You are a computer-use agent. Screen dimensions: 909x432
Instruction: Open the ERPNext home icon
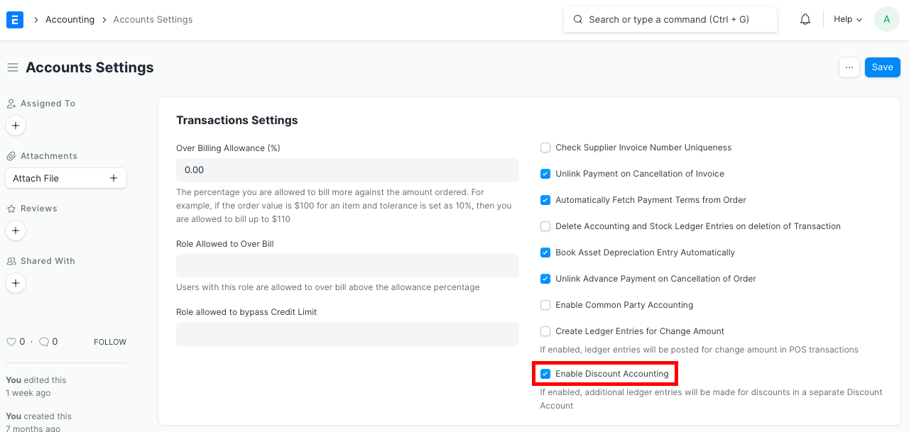click(14, 19)
